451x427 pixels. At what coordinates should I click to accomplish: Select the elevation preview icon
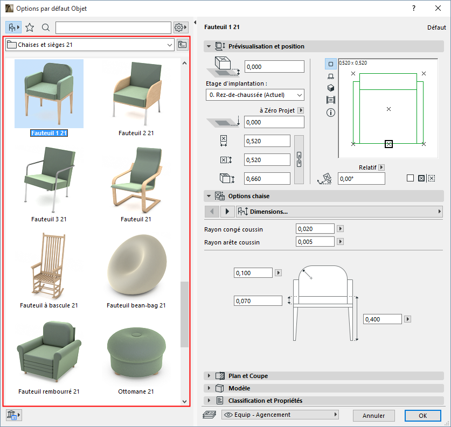click(x=331, y=76)
